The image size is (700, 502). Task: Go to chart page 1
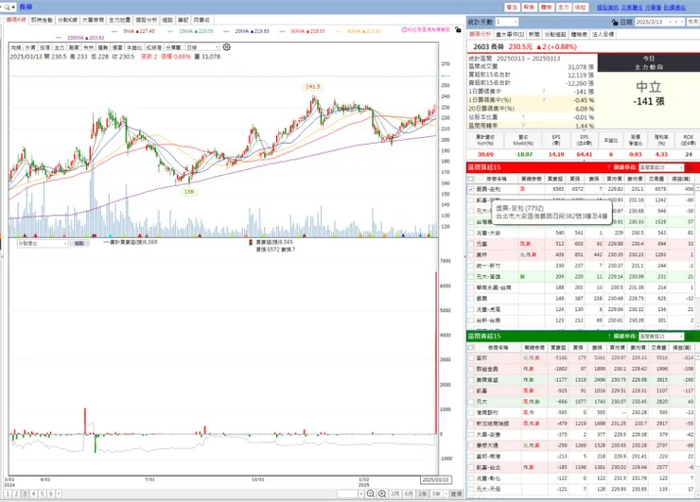click(x=8, y=493)
